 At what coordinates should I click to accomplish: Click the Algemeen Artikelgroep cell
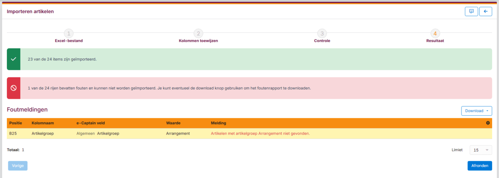[x=98, y=134]
